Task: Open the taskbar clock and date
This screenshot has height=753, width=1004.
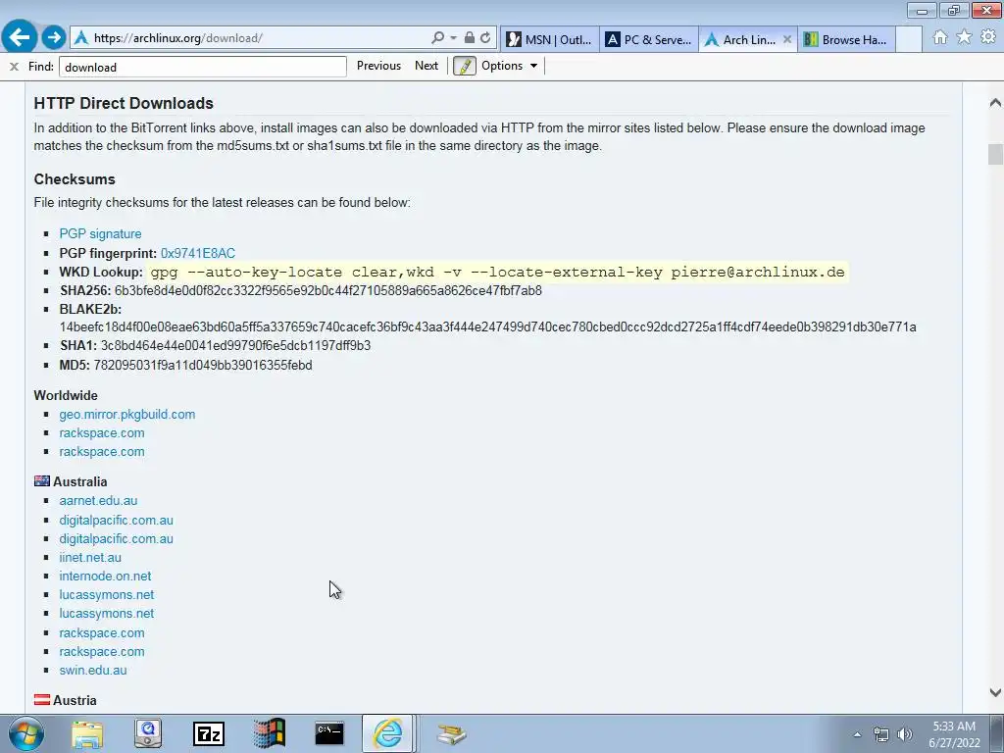Action: [x=954, y=734]
